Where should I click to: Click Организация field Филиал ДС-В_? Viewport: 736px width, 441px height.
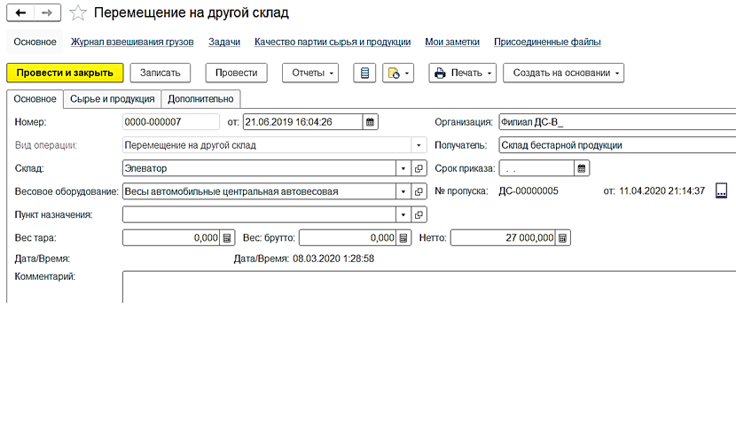coord(617,122)
